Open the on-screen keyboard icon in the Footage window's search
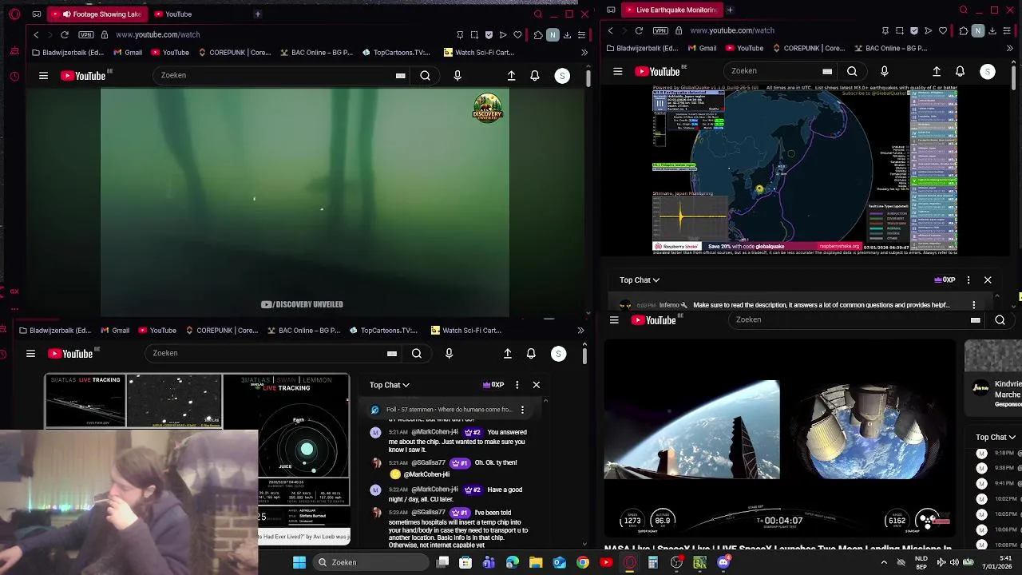Screen dimensions: 1022x575 tap(400, 76)
